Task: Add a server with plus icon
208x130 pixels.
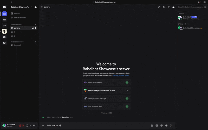Action: tap(4, 37)
